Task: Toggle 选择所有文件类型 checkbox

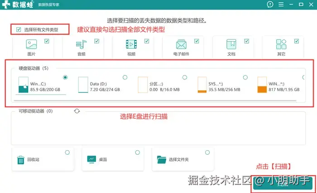Action: tap(19, 30)
